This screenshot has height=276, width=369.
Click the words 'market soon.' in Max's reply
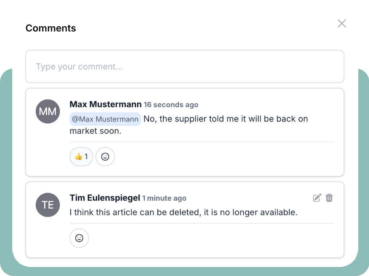coord(95,131)
